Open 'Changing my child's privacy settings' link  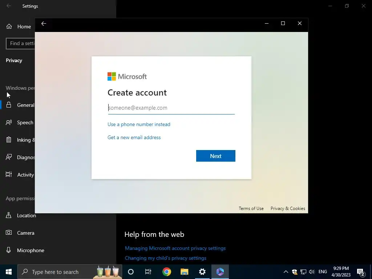(x=166, y=258)
